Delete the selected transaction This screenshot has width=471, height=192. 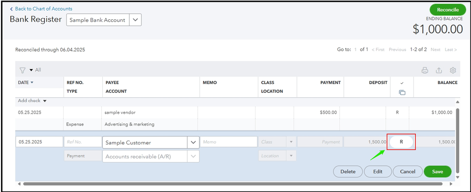(x=348, y=171)
